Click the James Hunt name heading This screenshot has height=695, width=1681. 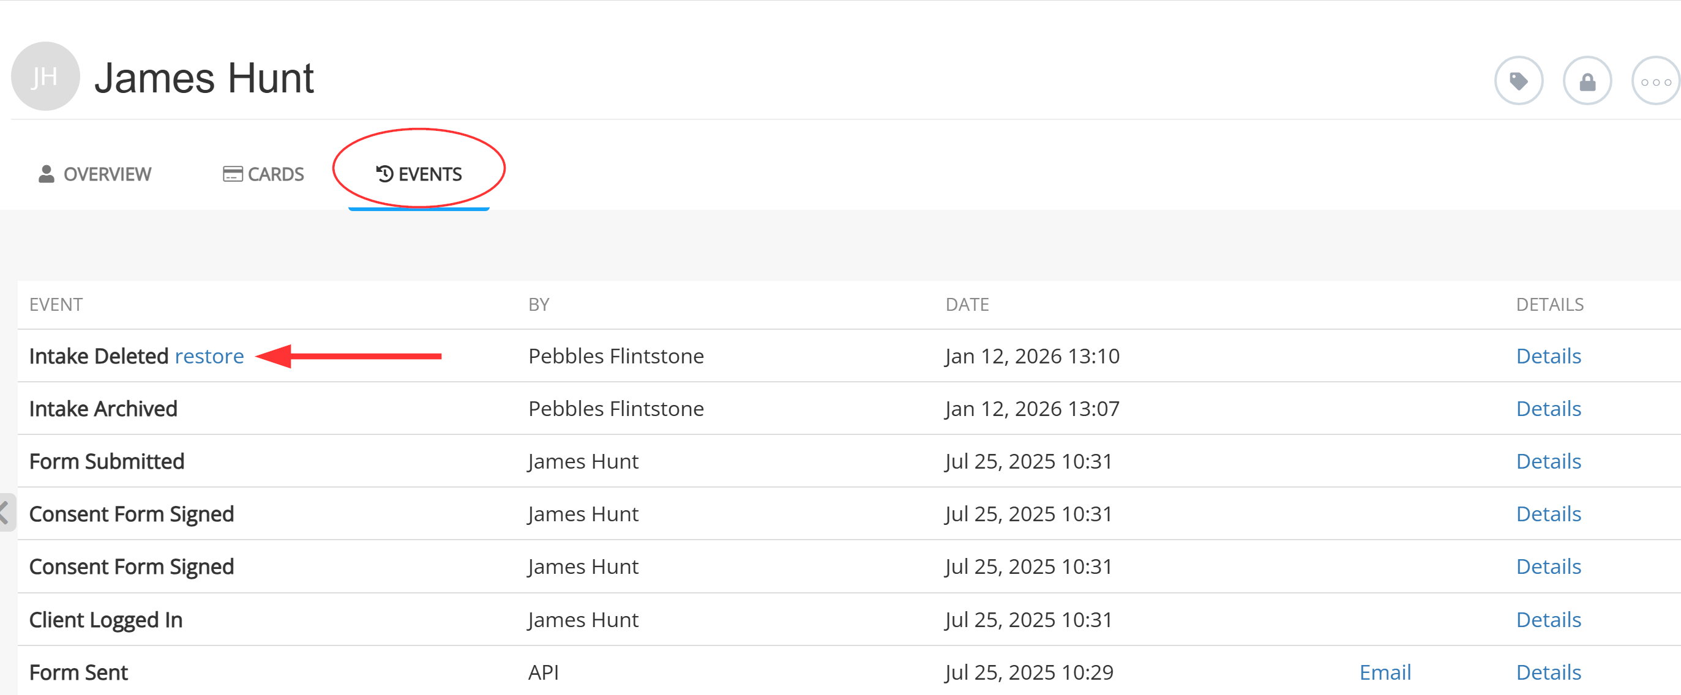(204, 78)
